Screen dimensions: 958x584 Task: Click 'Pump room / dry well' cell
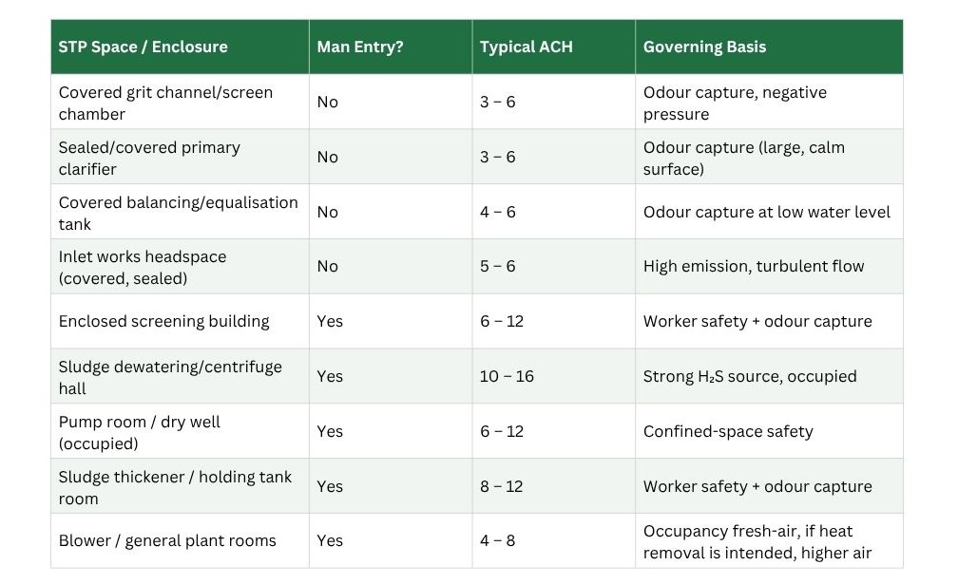click(x=180, y=431)
